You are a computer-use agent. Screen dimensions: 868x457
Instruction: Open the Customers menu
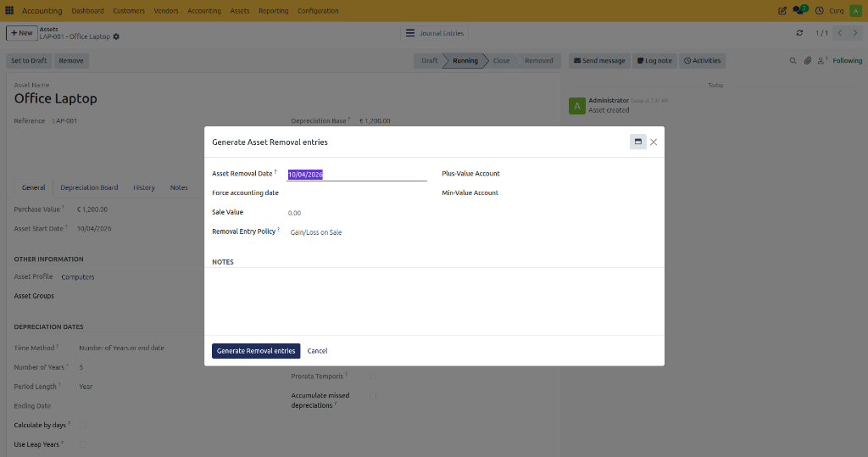tap(129, 10)
